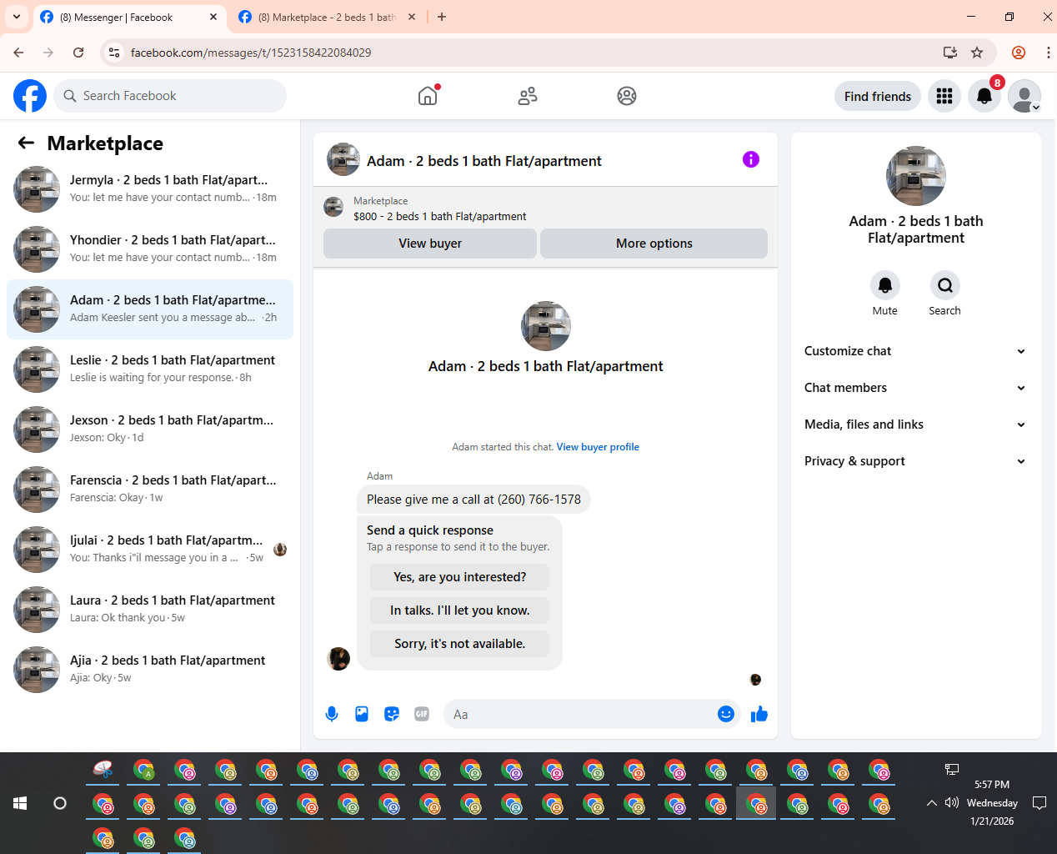This screenshot has width=1057, height=854.
Task: Switch to the Marketplace 2 beds tab
Action: [x=328, y=17]
